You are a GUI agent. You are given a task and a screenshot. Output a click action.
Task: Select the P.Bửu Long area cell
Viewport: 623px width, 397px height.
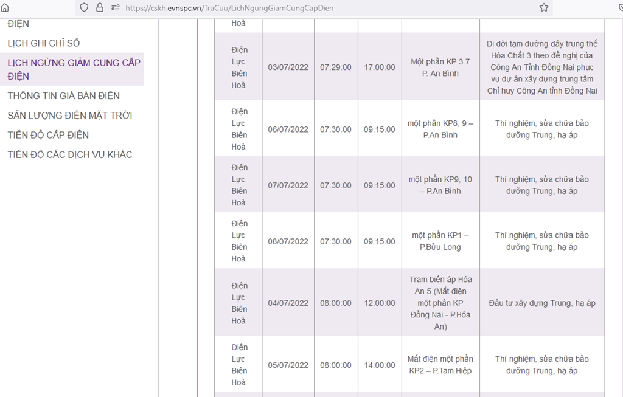click(440, 241)
